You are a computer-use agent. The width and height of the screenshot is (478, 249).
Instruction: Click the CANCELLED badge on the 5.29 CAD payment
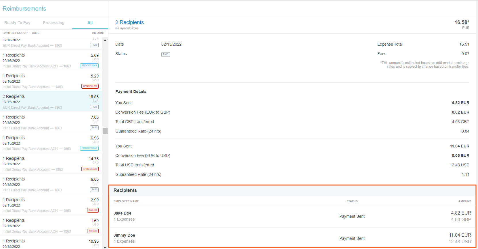(90, 86)
